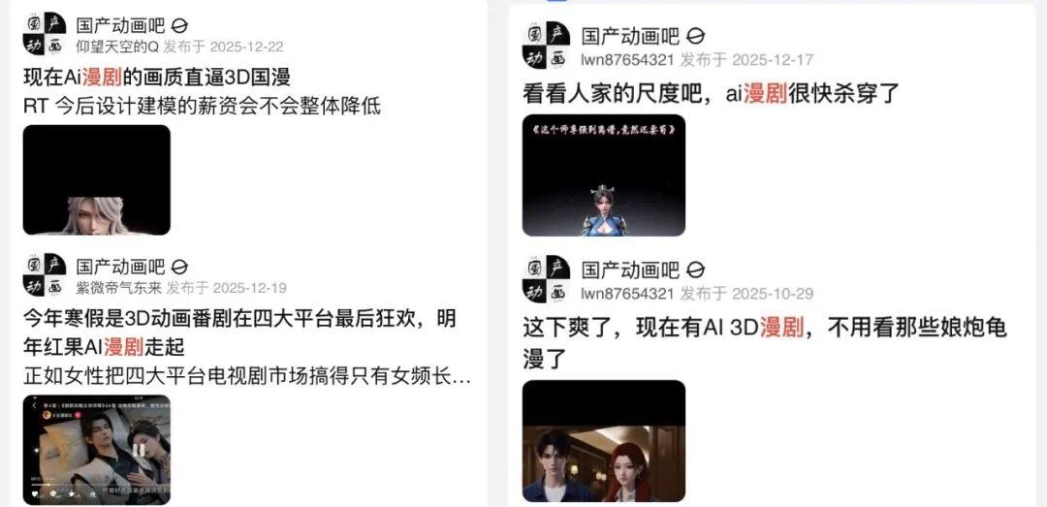View the video screenshot thumbnail of two lying characters

point(97,450)
